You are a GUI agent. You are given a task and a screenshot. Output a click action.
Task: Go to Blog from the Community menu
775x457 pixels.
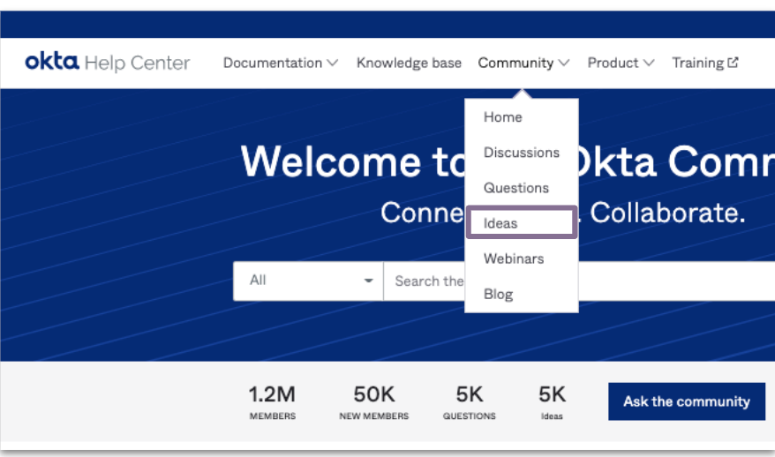tap(498, 294)
